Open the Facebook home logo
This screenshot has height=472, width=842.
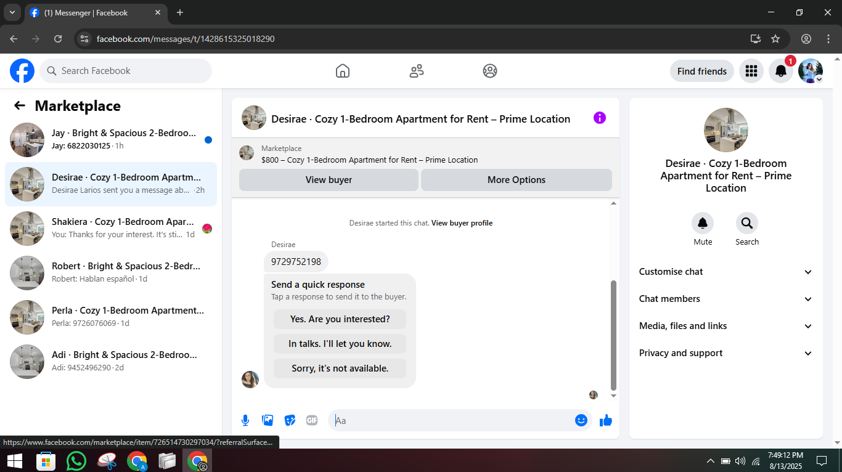[22, 71]
